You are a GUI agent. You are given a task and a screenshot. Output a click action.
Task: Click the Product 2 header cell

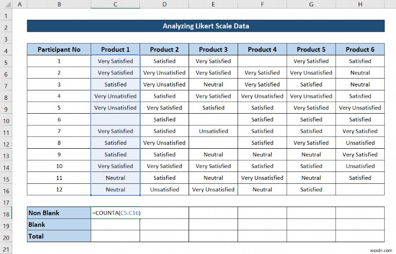pos(164,49)
